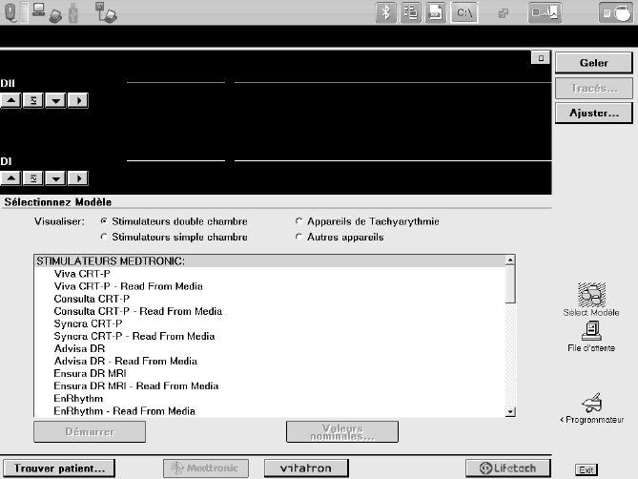Normalize the DI trace

tap(33, 178)
